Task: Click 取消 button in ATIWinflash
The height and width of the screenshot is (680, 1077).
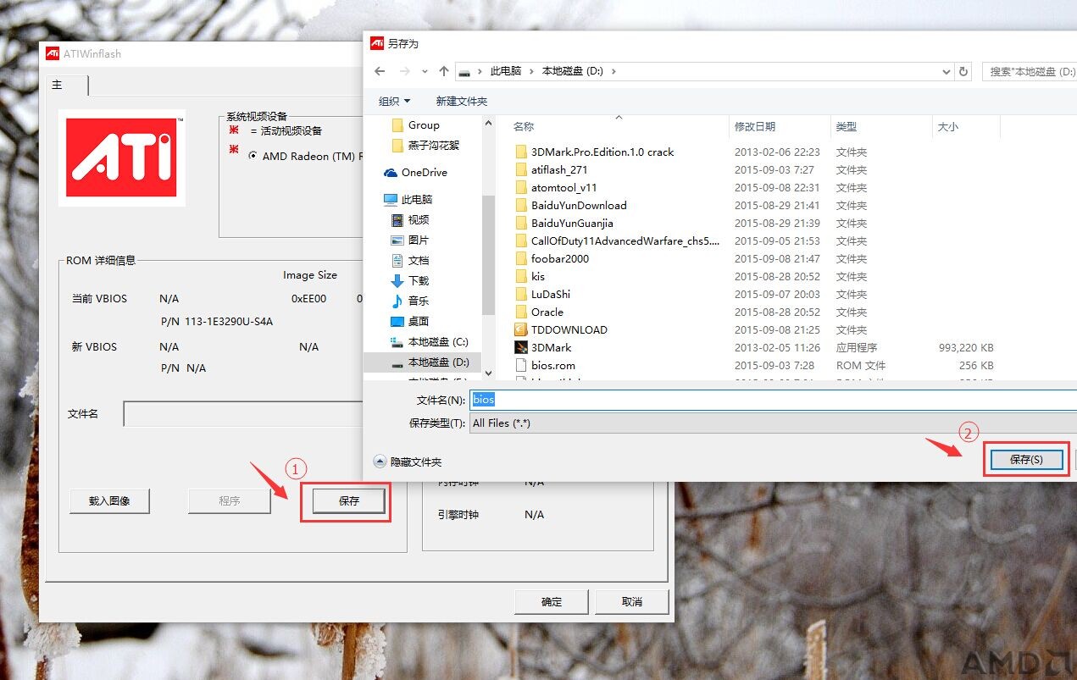Action: click(x=631, y=601)
